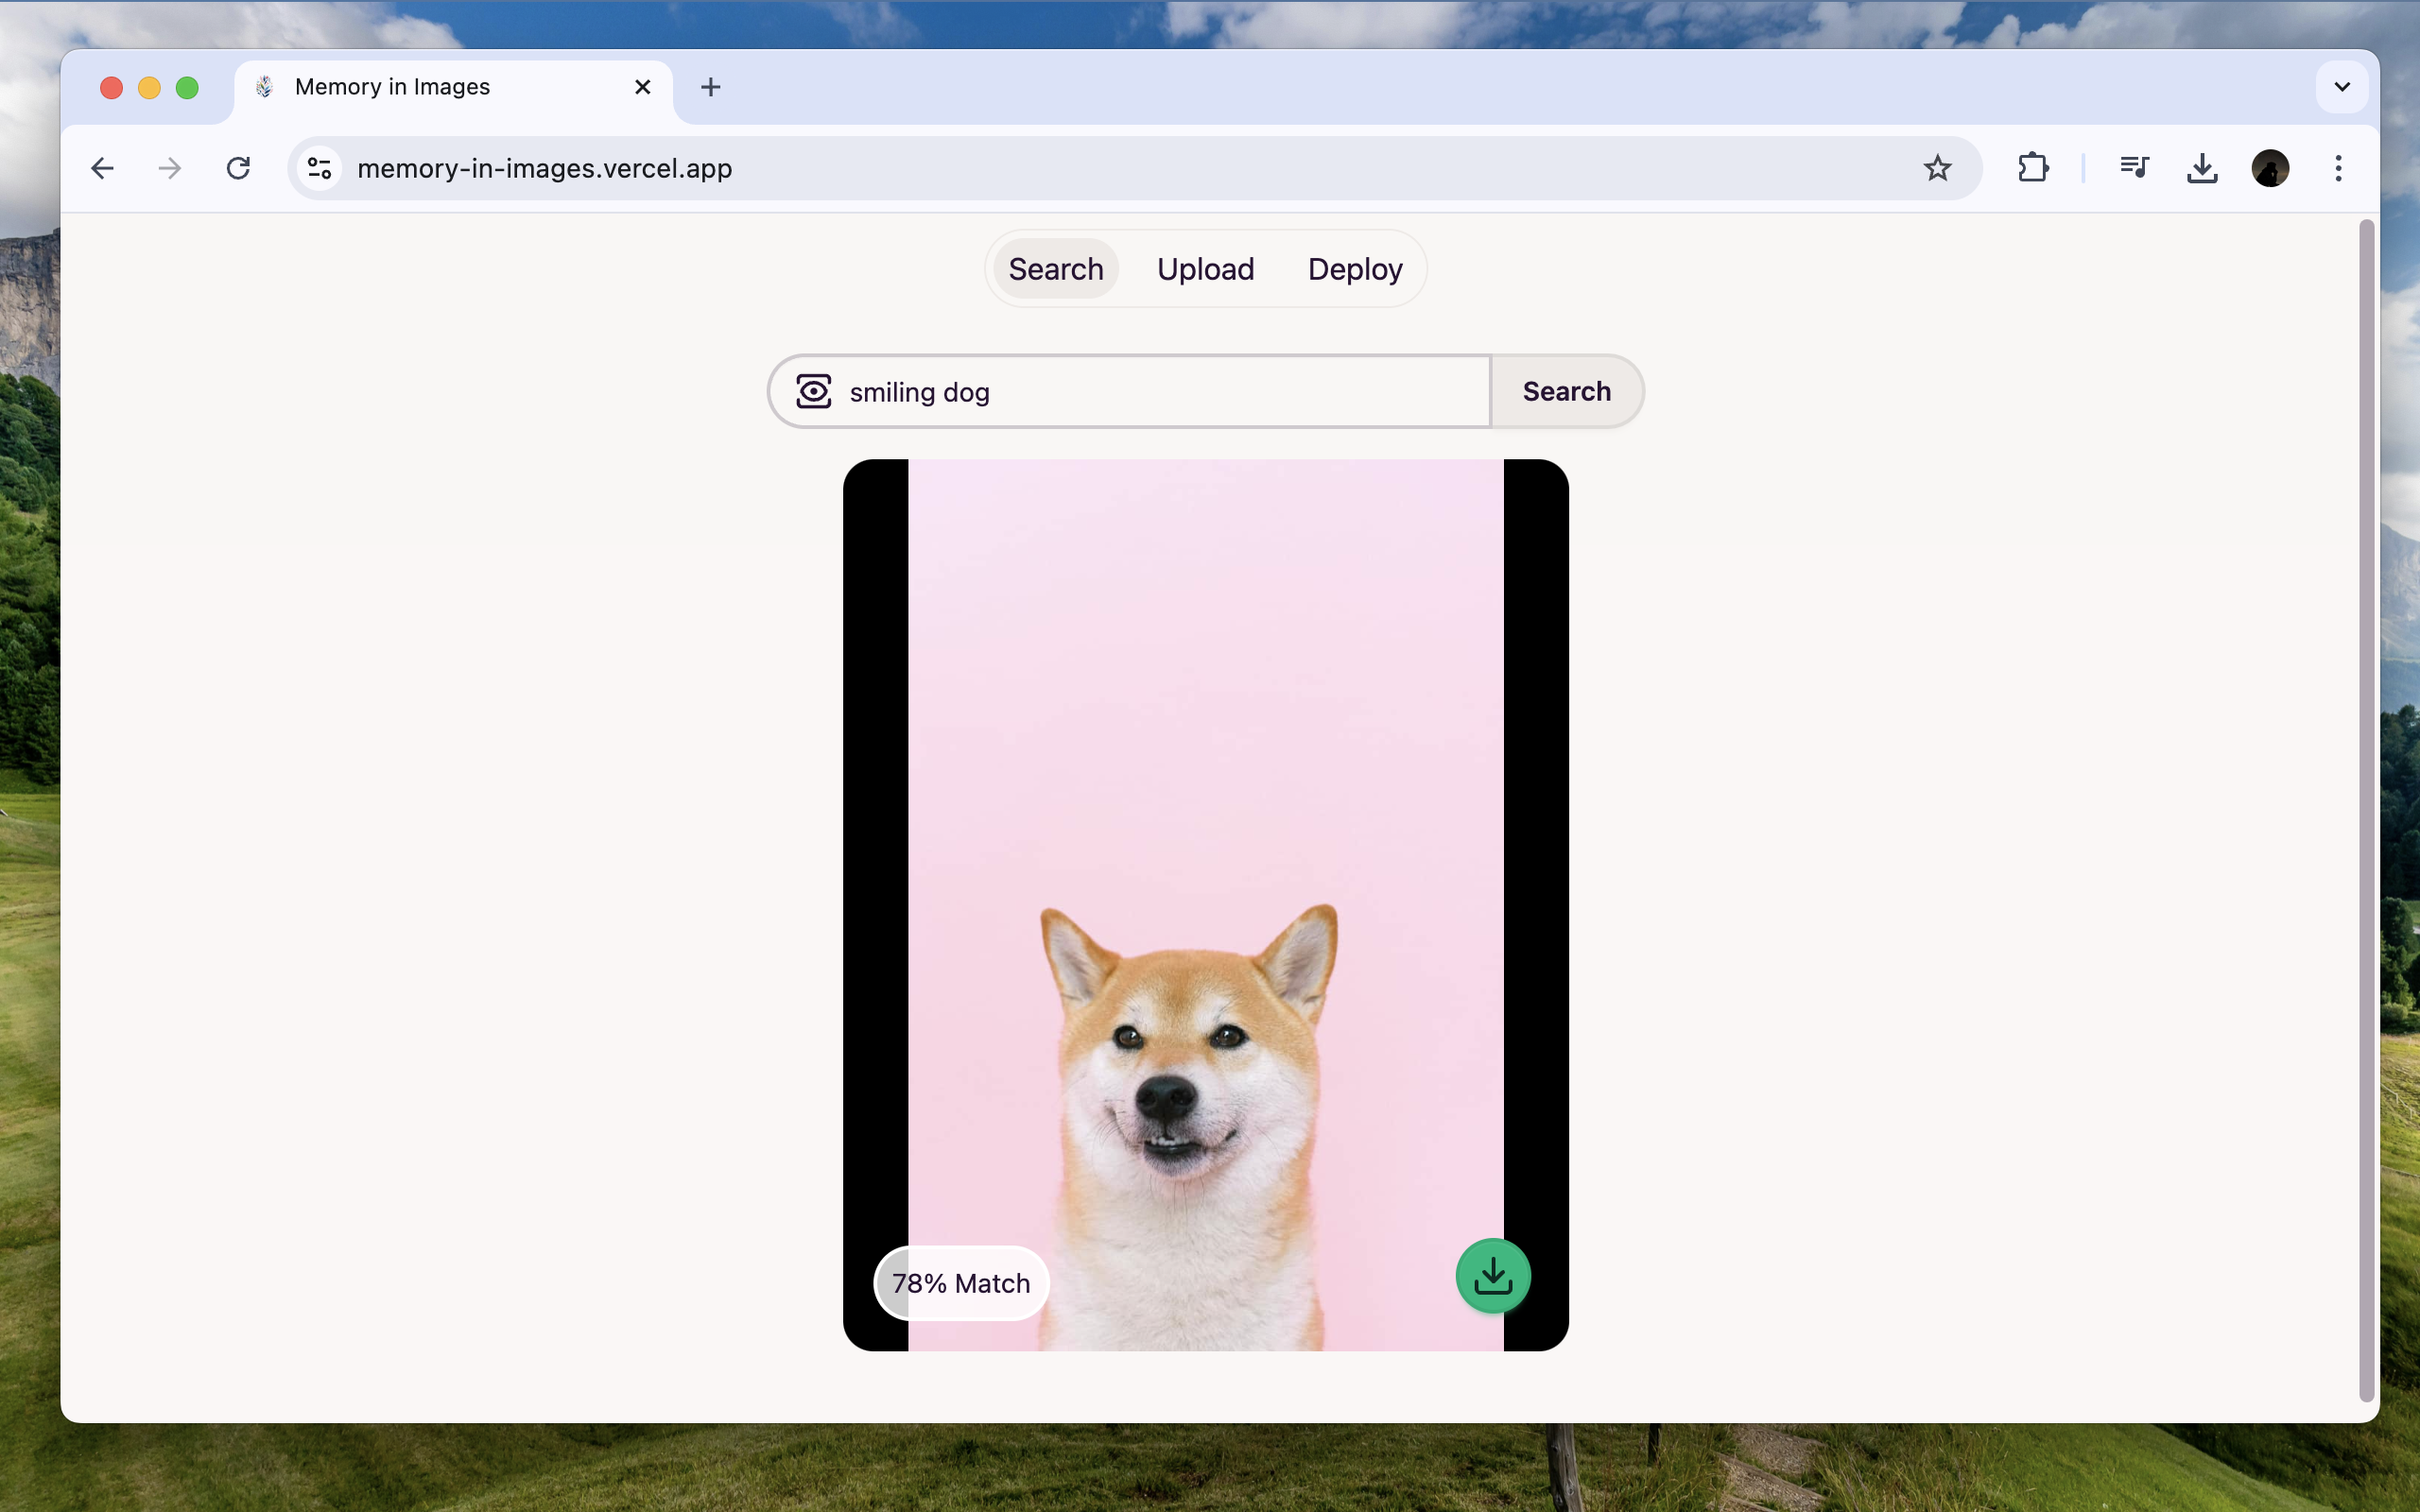Switch to the Upload tab
The width and height of the screenshot is (2420, 1512).
[1205, 269]
